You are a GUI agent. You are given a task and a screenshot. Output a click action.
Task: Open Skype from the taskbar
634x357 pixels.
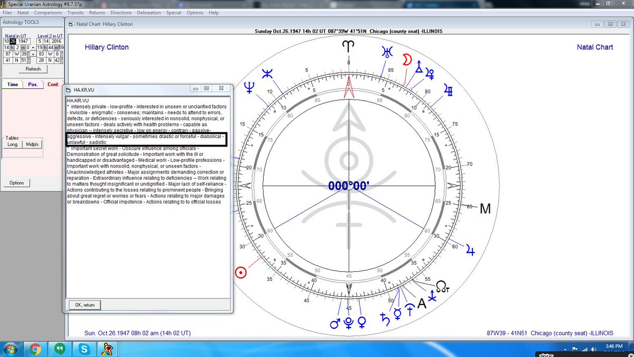85,349
